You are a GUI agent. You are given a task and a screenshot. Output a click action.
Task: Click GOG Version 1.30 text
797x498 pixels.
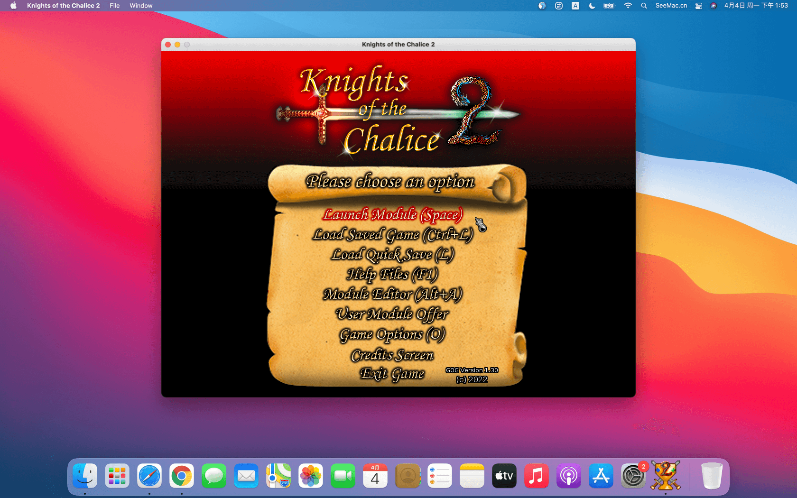tap(472, 370)
